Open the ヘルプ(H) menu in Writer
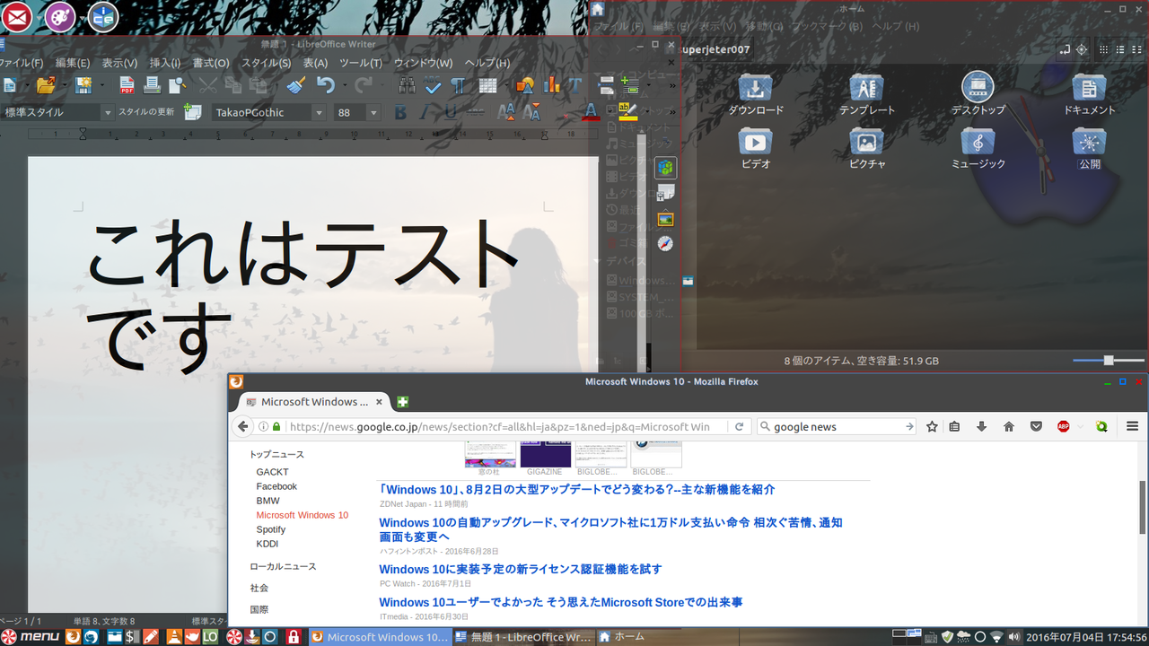The image size is (1149, 646). [487, 63]
